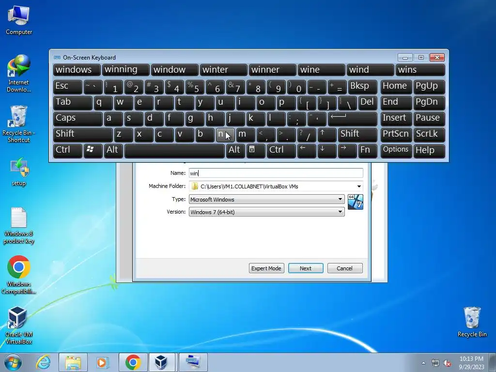Open the Computer desktop icon
This screenshot has height=372, width=496.
click(x=19, y=20)
